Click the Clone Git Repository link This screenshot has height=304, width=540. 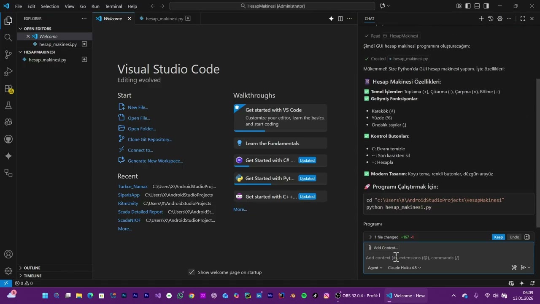click(x=150, y=139)
